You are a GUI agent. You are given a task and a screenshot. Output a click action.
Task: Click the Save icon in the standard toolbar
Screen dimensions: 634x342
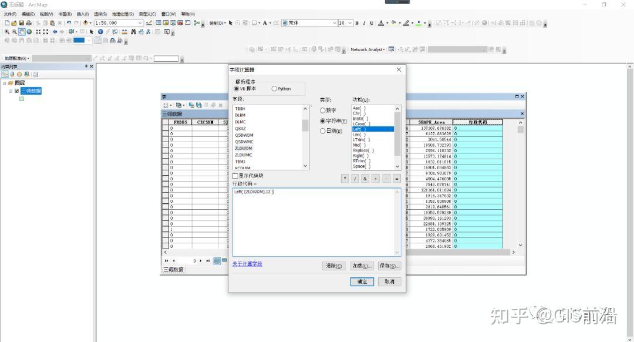(22, 23)
